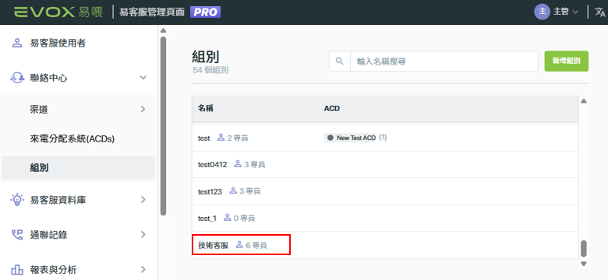608x280 pixels.
Task: Click the search magnifier icon
Action: (x=340, y=61)
